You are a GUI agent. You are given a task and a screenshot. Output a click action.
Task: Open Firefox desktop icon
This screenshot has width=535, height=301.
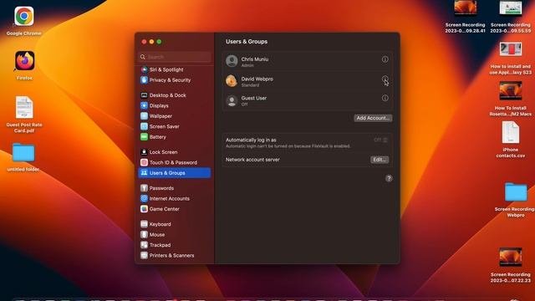[x=24, y=60]
